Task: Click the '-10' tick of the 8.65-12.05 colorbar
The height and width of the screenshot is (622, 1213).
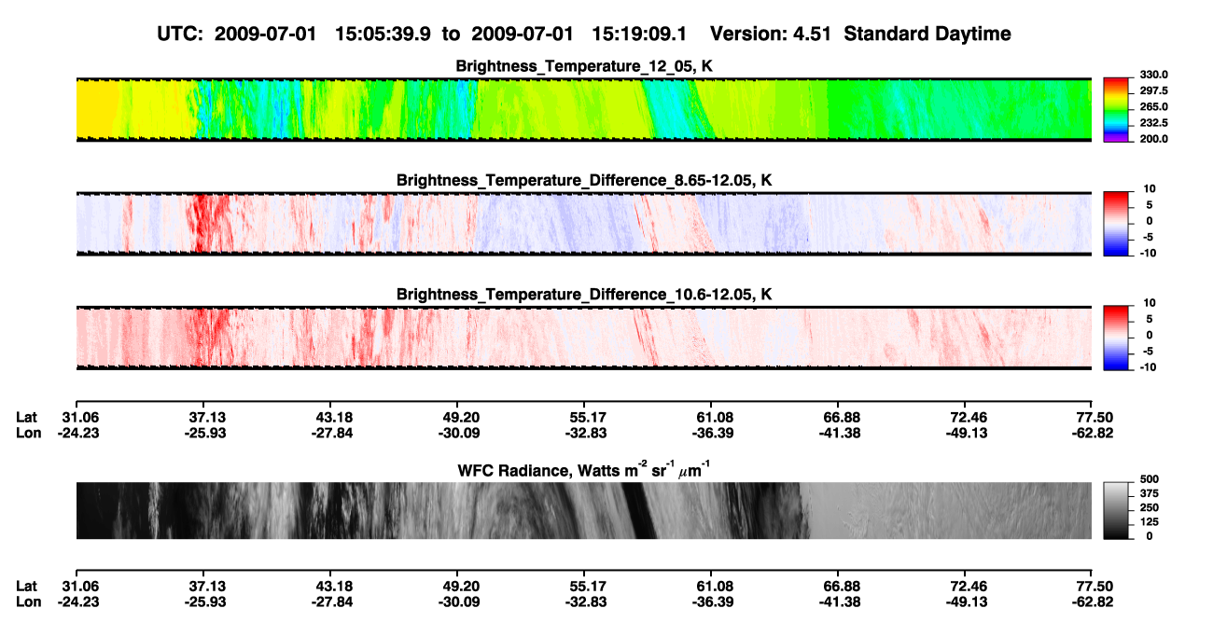Action: click(x=1147, y=254)
